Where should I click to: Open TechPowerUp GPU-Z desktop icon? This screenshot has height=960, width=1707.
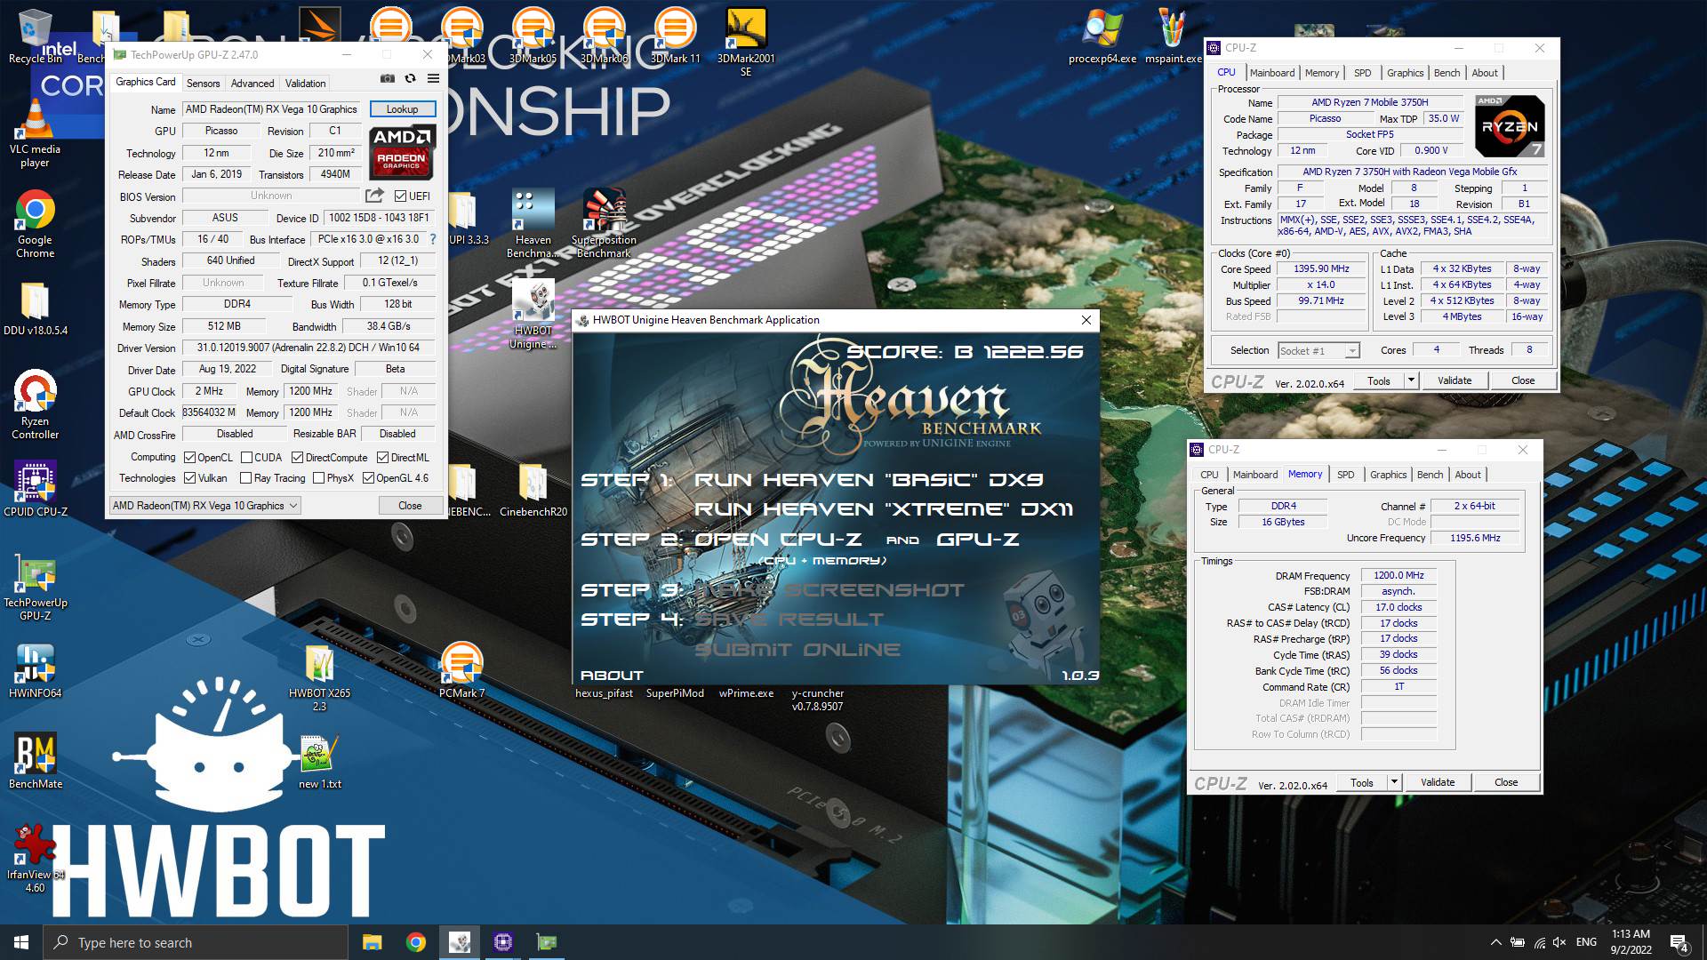click(x=35, y=587)
